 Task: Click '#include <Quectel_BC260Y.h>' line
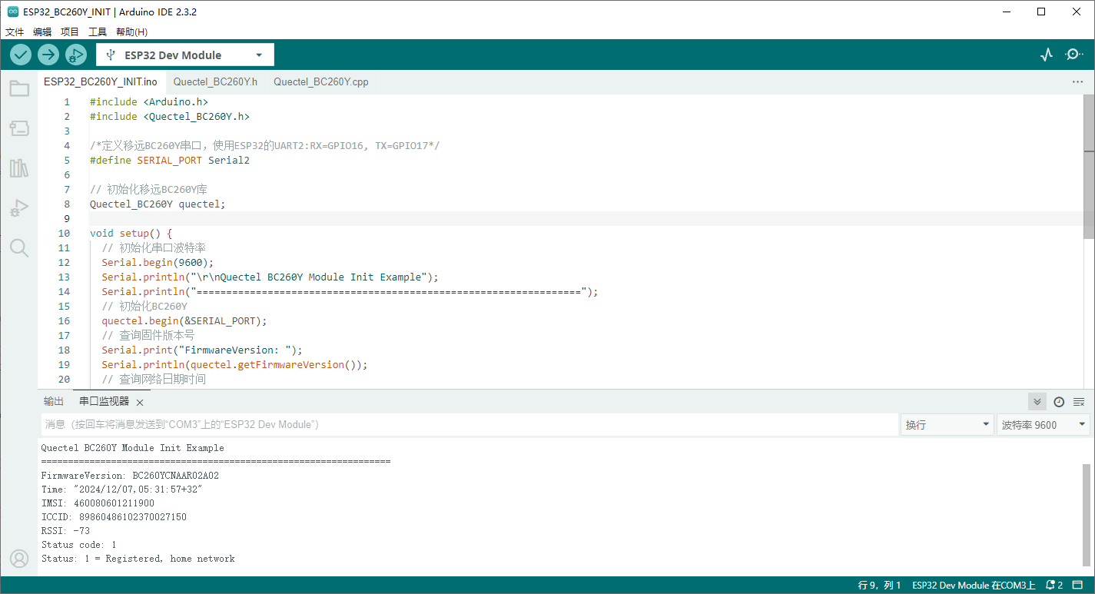coord(170,117)
